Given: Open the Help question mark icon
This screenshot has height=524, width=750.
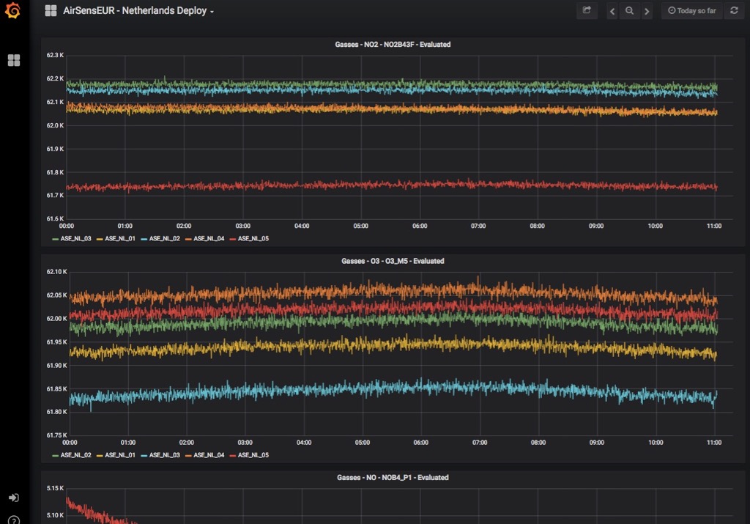Looking at the screenshot, I should (x=13, y=520).
